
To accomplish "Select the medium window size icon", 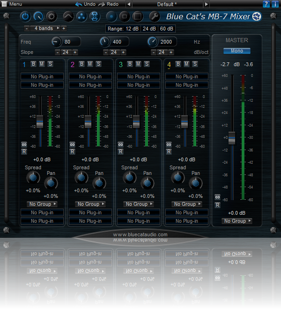I will [x=125, y=16].
